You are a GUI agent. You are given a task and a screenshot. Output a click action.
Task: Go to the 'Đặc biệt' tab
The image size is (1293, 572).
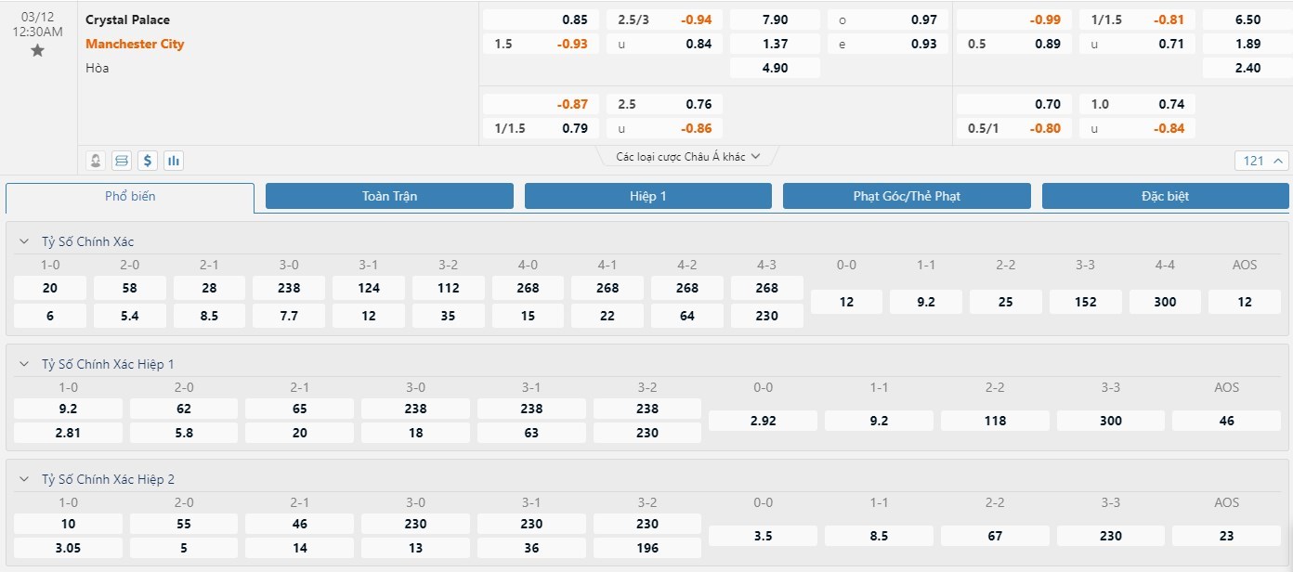click(1165, 196)
